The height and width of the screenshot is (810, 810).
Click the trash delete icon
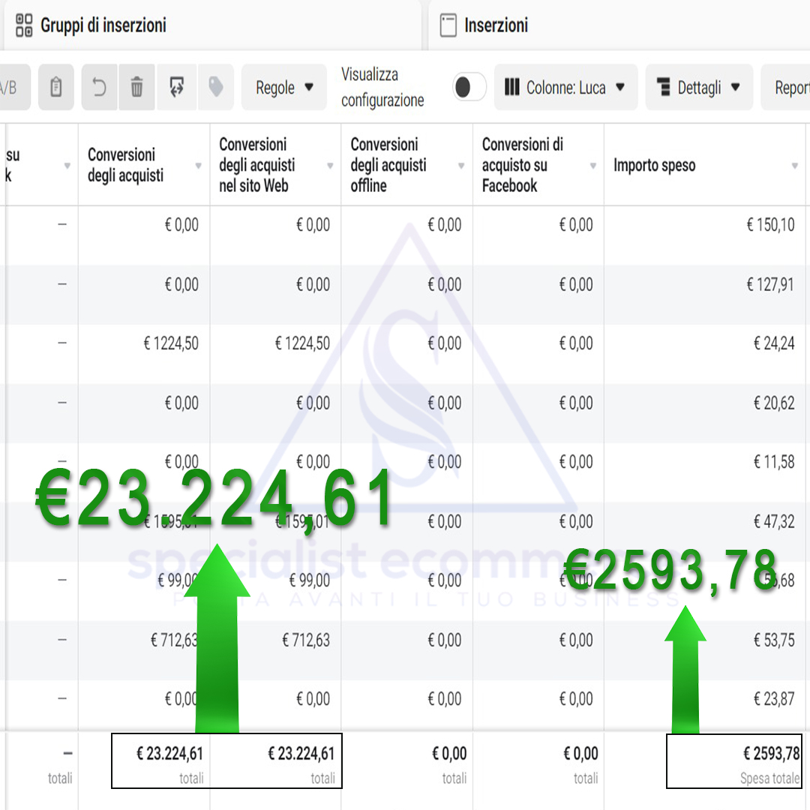[136, 88]
